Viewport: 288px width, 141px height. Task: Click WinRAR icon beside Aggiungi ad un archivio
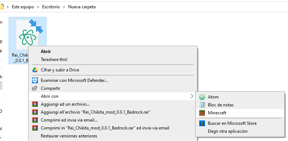(x=35, y=104)
